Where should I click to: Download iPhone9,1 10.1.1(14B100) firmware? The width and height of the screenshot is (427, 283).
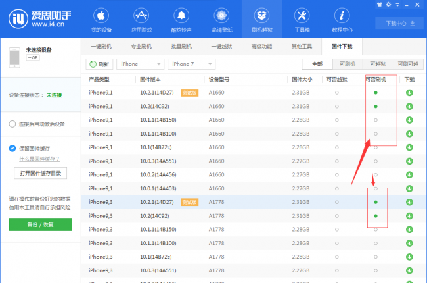409,134
